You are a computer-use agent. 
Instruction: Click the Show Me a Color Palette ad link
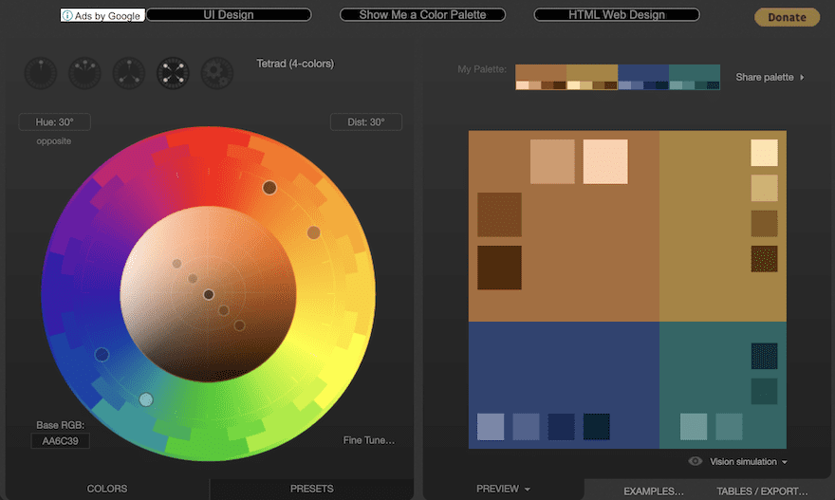(422, 15)
